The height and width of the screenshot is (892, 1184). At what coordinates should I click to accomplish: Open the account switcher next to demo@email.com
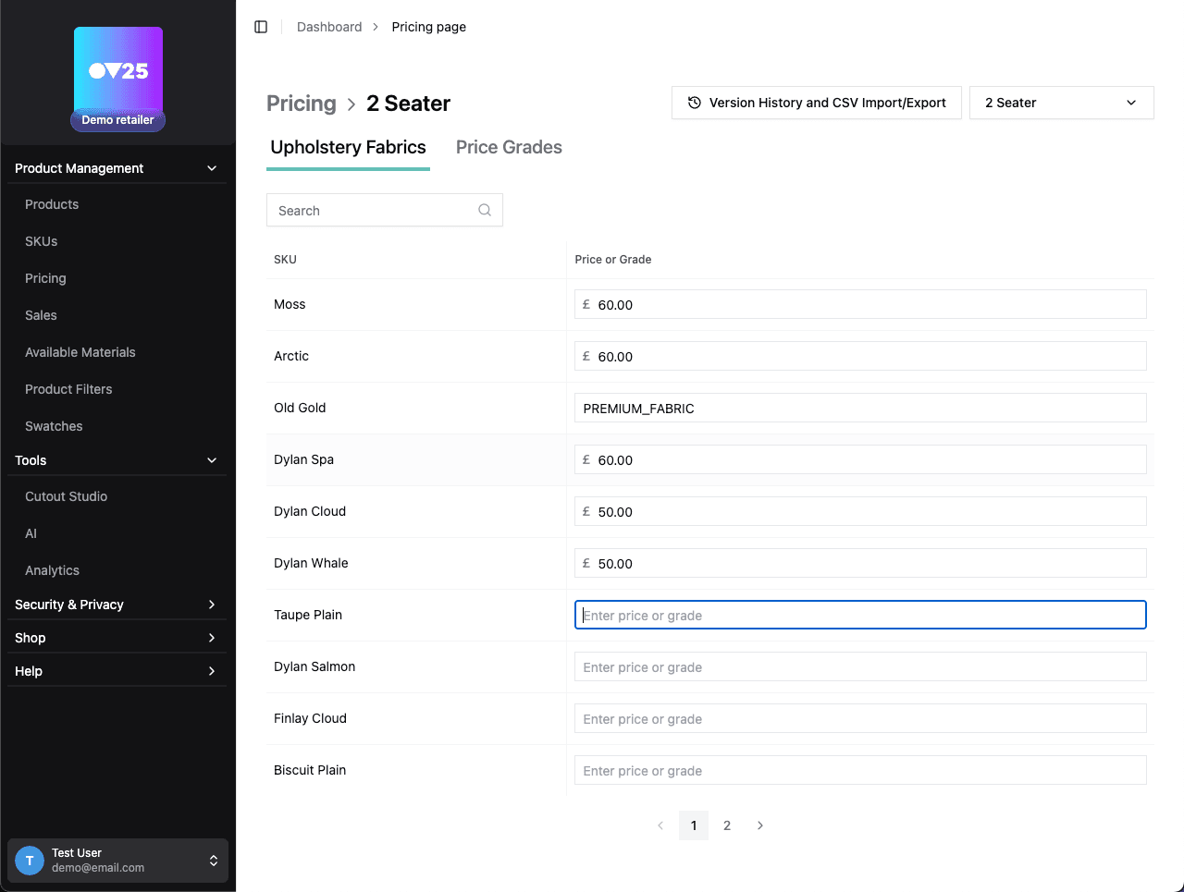pos(212,861)
